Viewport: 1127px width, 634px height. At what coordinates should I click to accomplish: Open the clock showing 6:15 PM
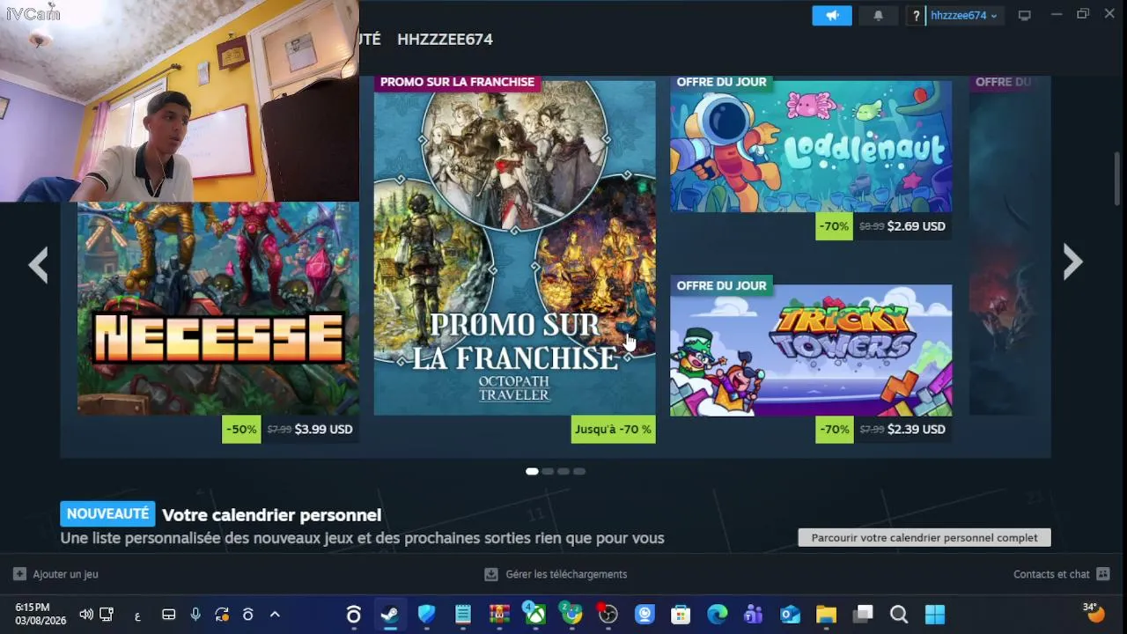point(41,614)
